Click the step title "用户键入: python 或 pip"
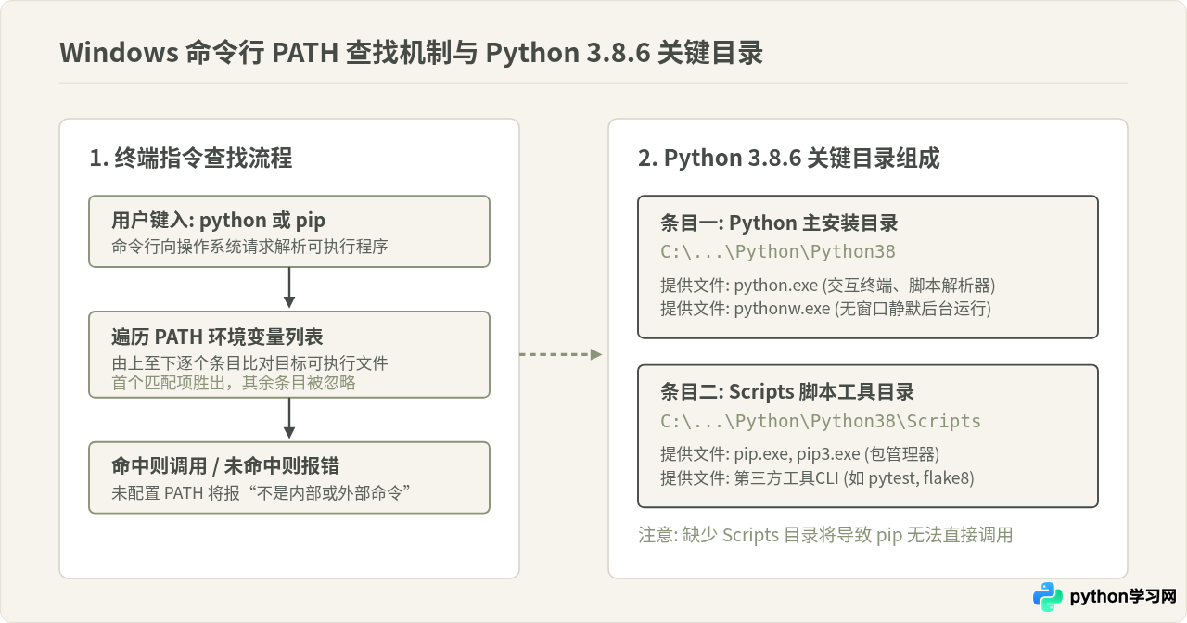 [x=218, y=221]
